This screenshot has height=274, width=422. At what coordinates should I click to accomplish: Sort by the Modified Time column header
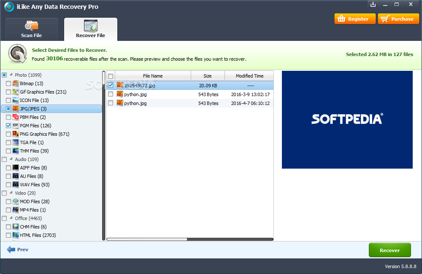tap(249, 76)
